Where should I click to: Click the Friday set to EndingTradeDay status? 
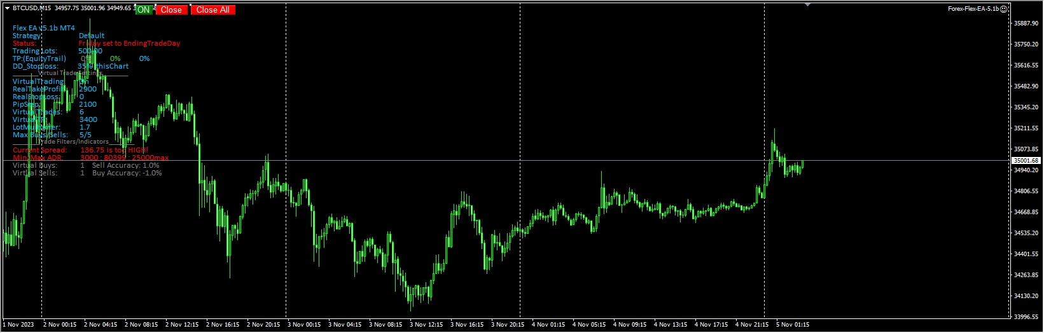click(129, 43)
